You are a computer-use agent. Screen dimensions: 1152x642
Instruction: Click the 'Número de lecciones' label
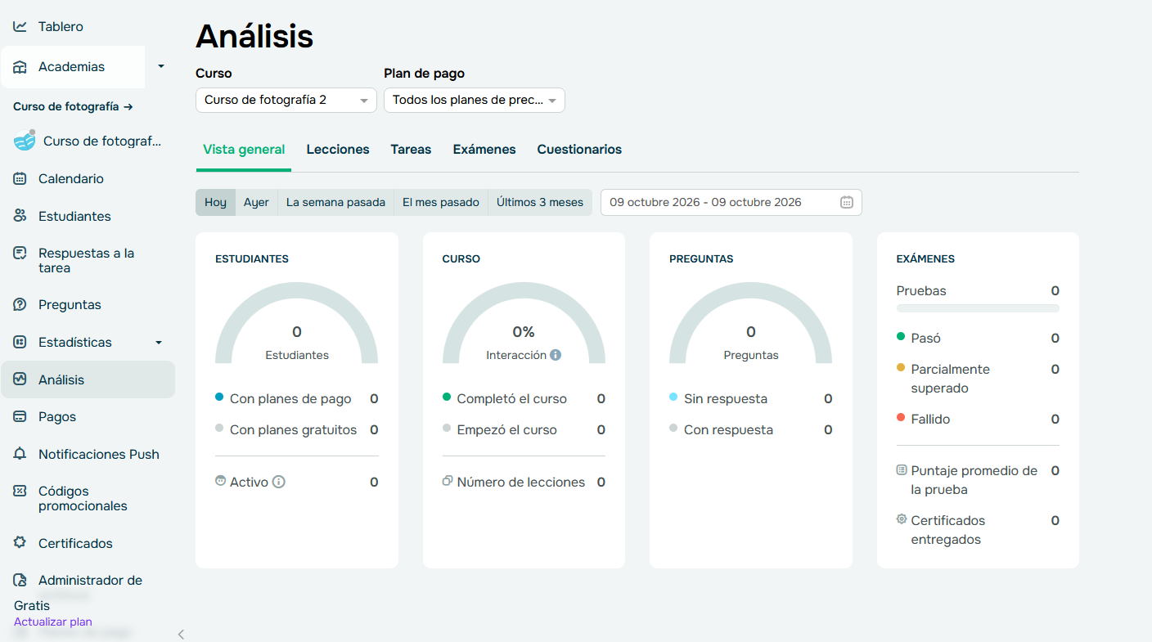[521, 483]
